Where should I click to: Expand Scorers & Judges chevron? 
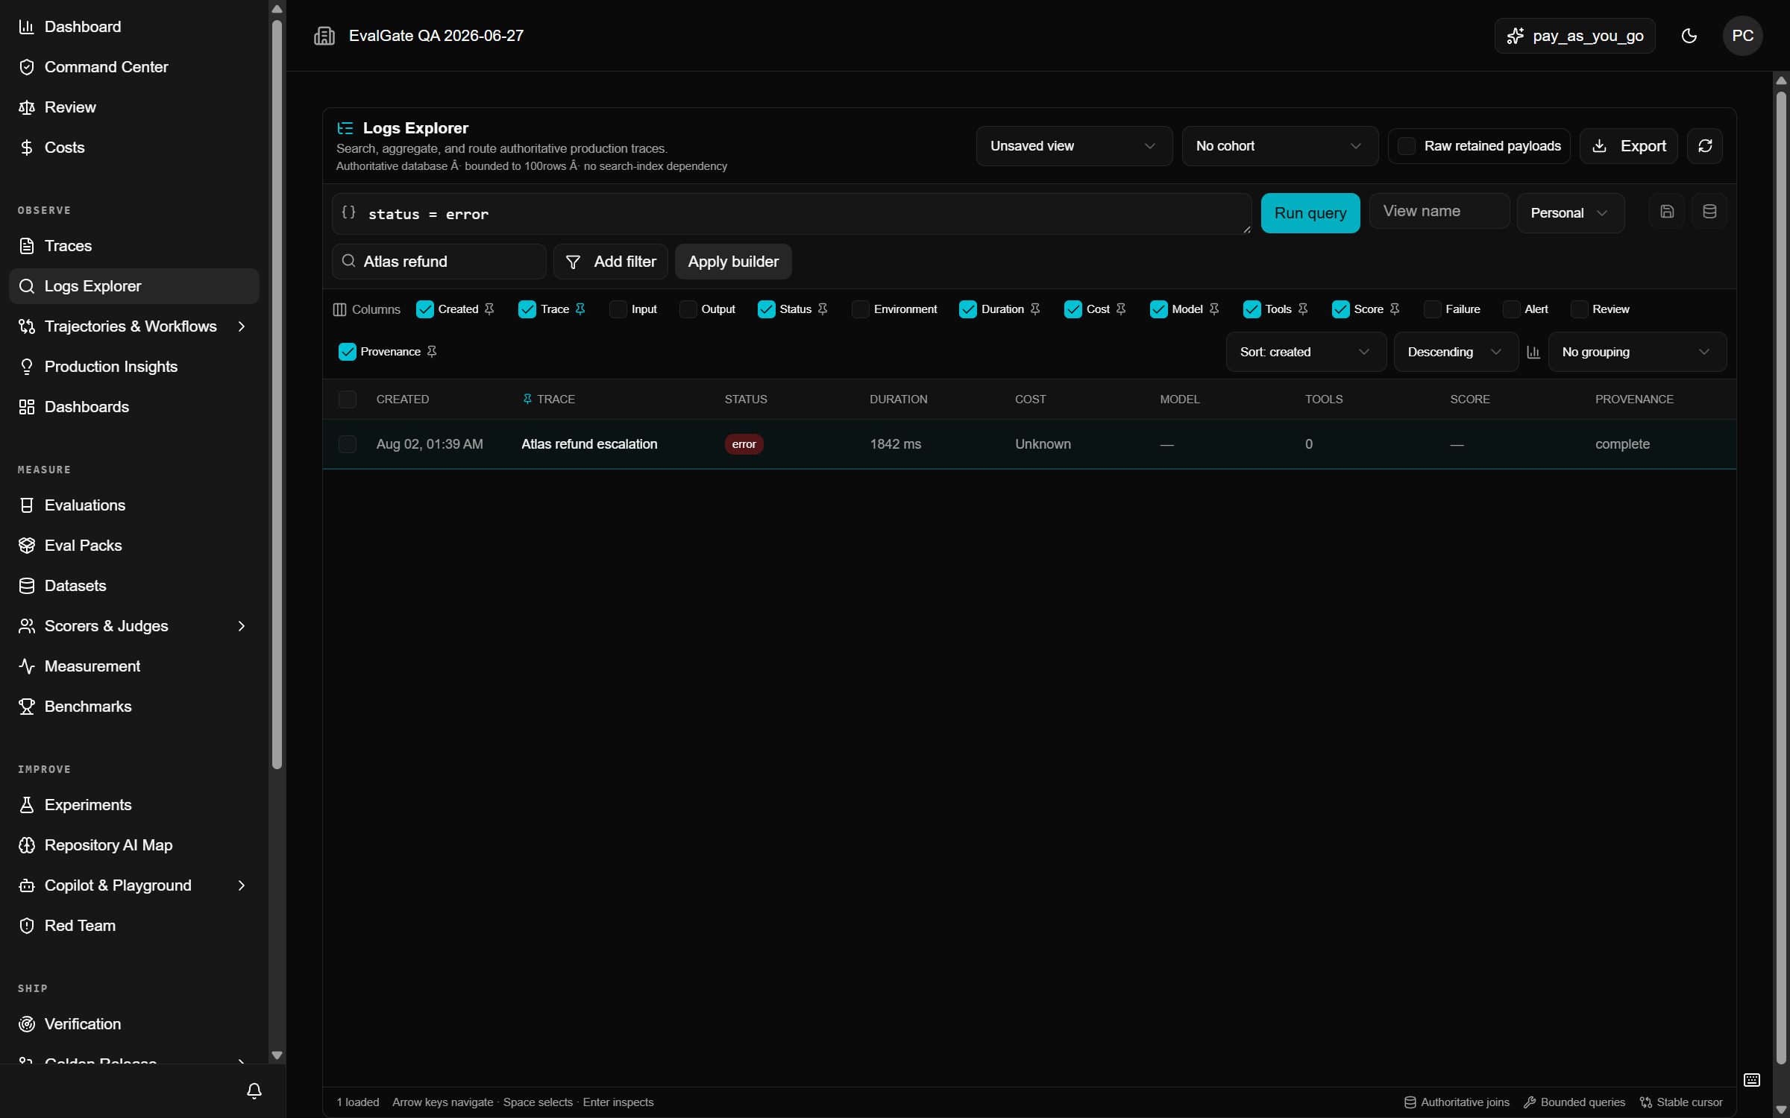(x=241, y=626)
